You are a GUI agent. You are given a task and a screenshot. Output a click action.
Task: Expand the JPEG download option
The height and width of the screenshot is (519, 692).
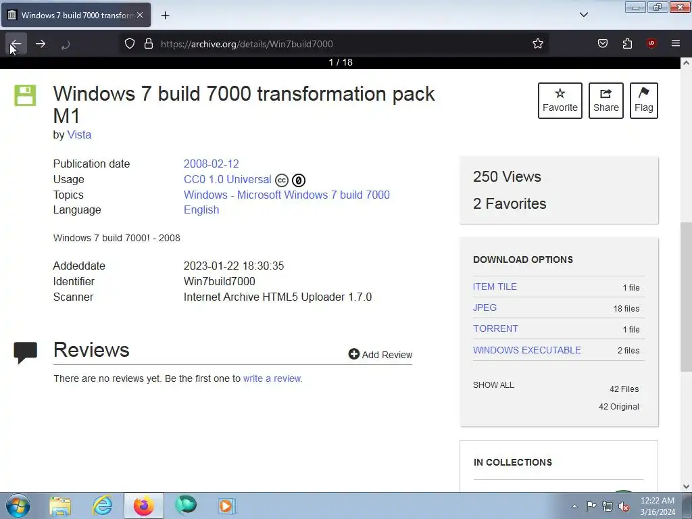point(485,307)
